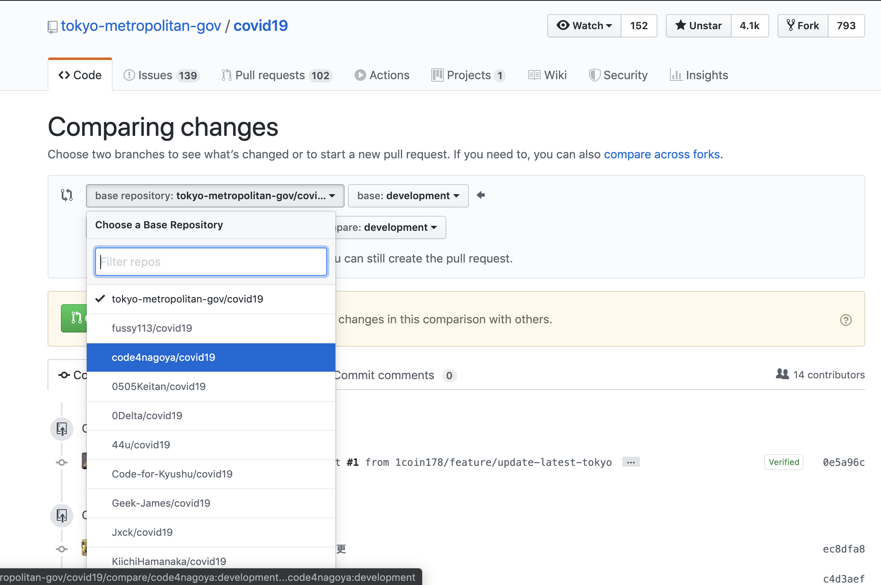This screenshot has width=881, height=585.
Task: Open the Watch notifications dropdown
Action: point(584,26)
